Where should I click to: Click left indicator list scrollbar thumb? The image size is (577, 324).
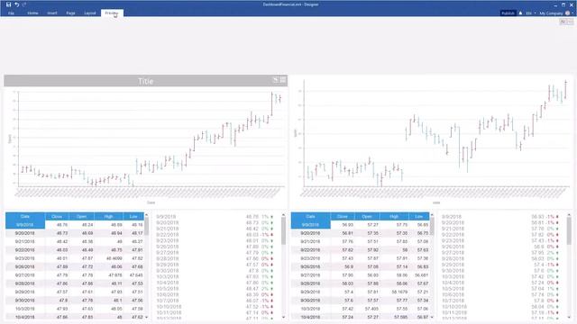coord(283,231)
